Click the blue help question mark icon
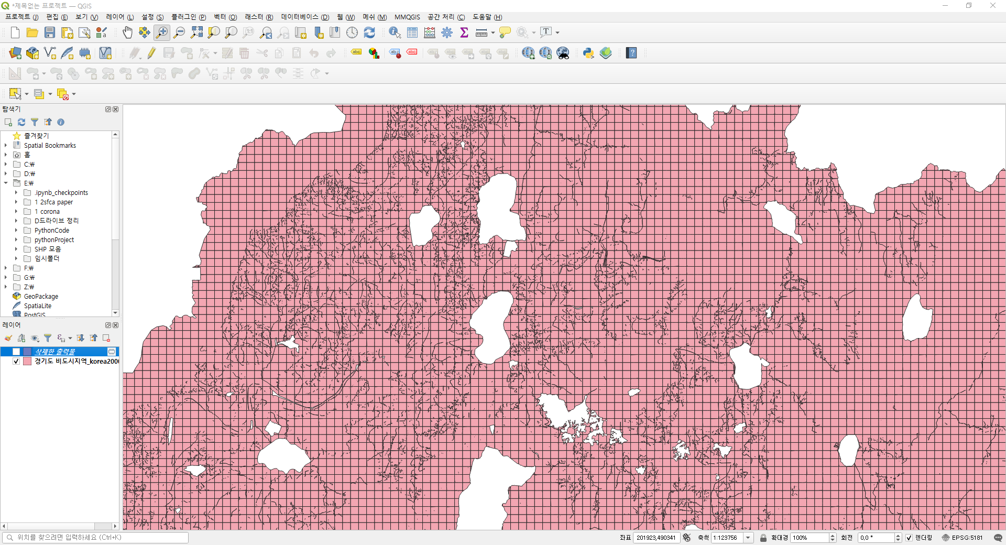 631,53
